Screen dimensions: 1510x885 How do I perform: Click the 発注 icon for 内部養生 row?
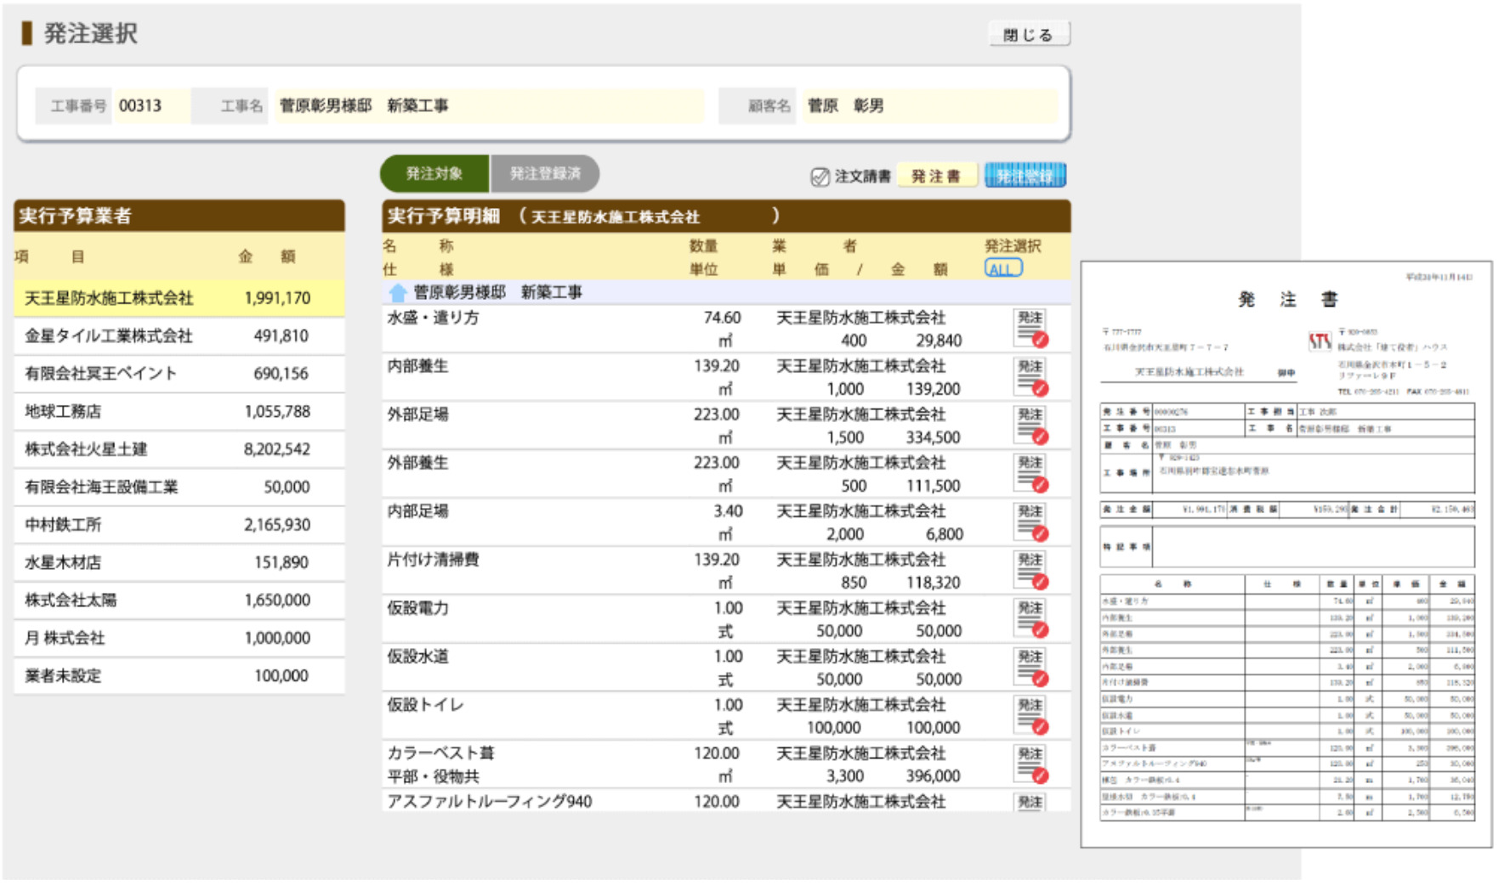click(1030, 376)
